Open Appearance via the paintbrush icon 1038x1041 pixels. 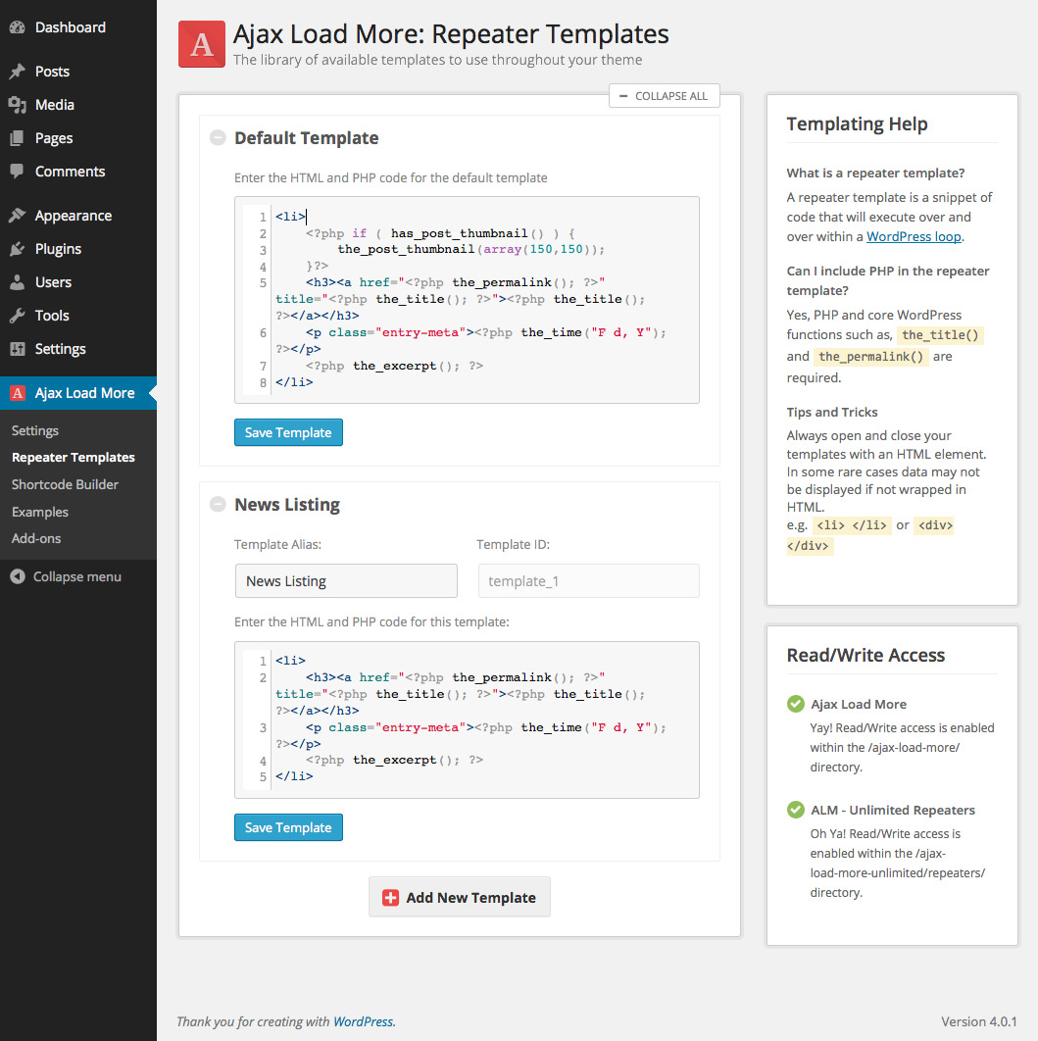click(17, 216)
